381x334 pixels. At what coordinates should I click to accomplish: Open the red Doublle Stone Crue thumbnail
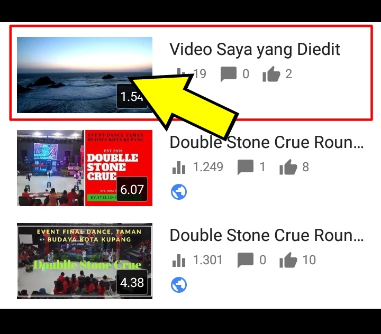pos(85,168)
